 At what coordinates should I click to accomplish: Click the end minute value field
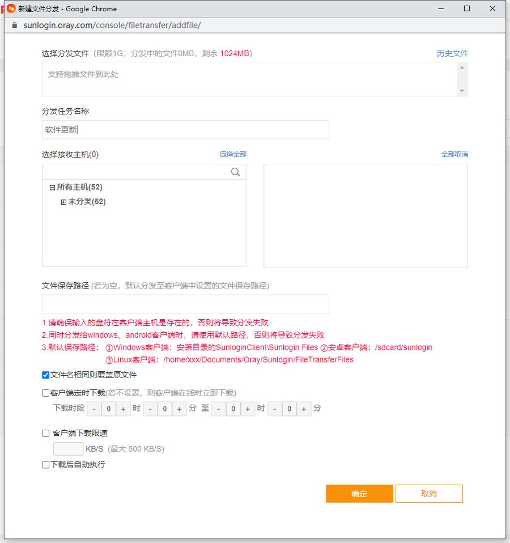click(290, 409)
